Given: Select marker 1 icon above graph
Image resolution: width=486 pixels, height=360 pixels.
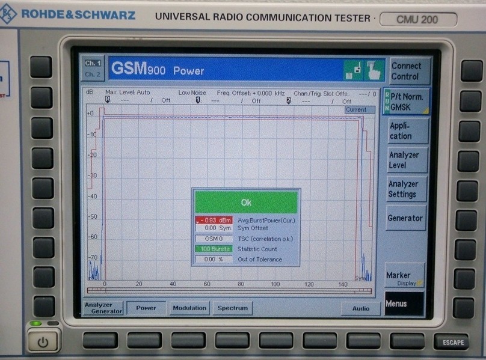Looking at the screenshot, I should point(198,100).
